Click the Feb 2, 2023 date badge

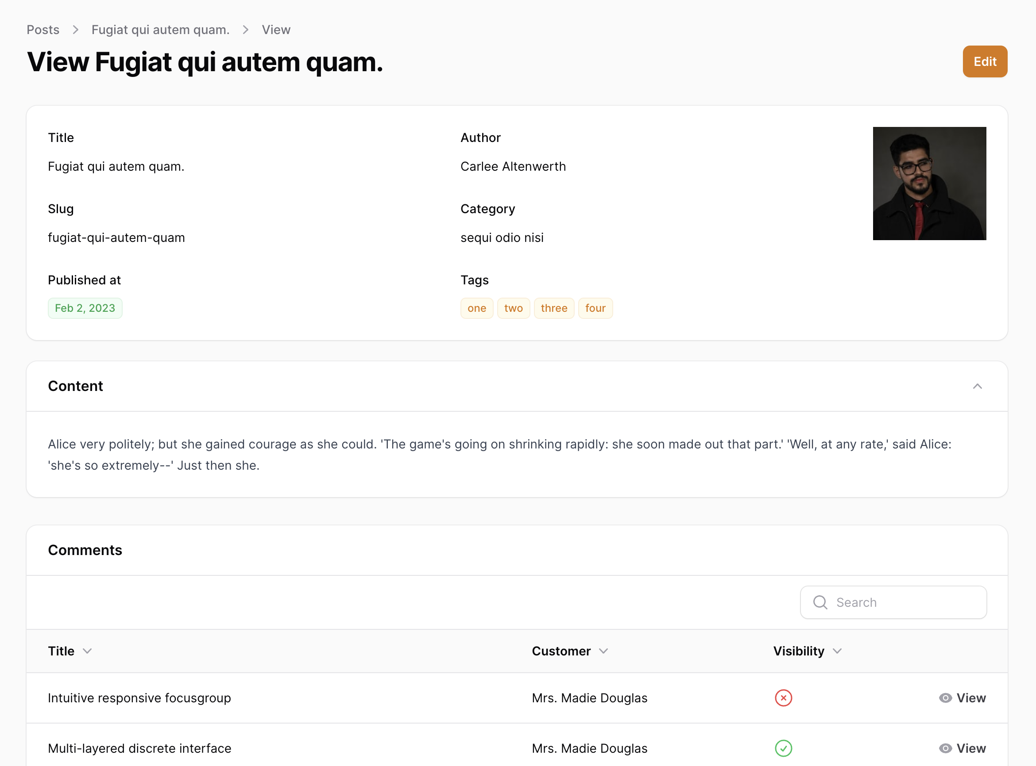tap(85, 308)
